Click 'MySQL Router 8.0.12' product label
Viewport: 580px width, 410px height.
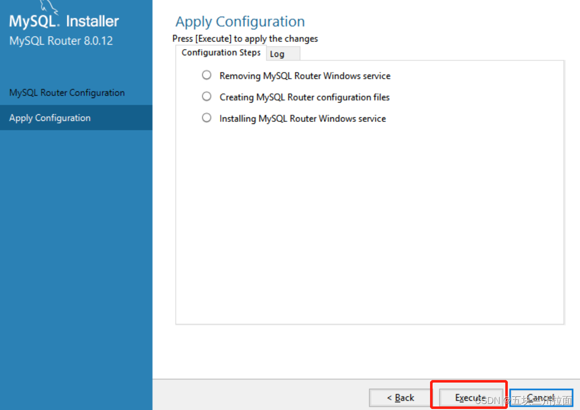(61, 41)
